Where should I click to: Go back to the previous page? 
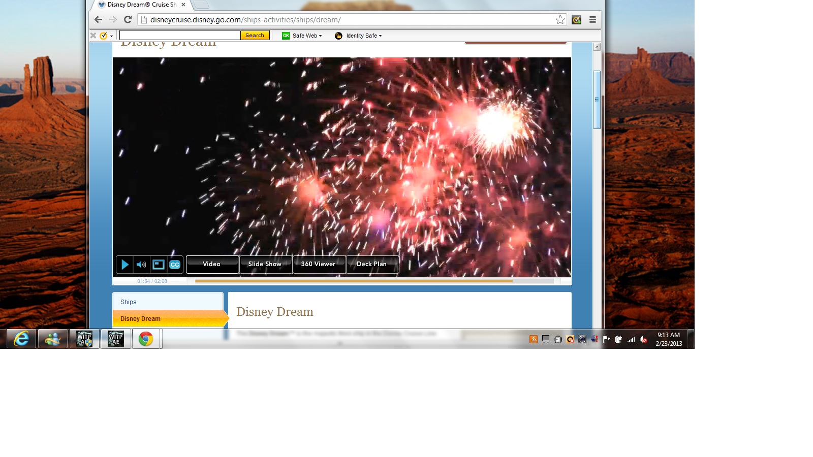pos(98,20)
